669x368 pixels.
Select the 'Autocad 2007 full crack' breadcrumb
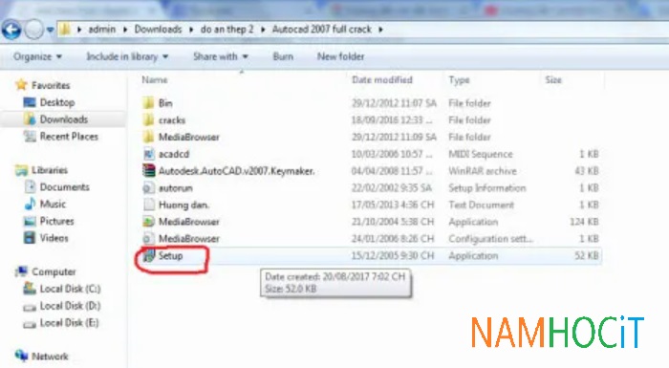pos(322,29)
